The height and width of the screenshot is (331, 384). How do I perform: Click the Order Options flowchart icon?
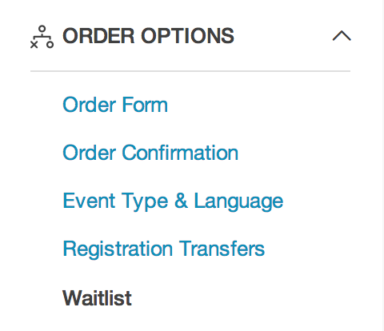coord(42,37)
